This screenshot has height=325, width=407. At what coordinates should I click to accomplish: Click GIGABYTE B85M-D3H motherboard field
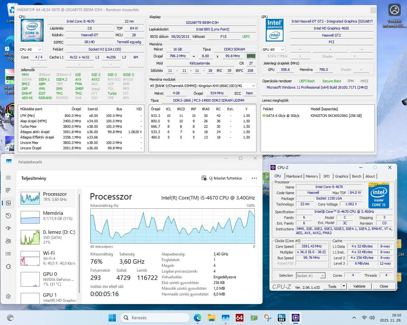tap(202, 23)
